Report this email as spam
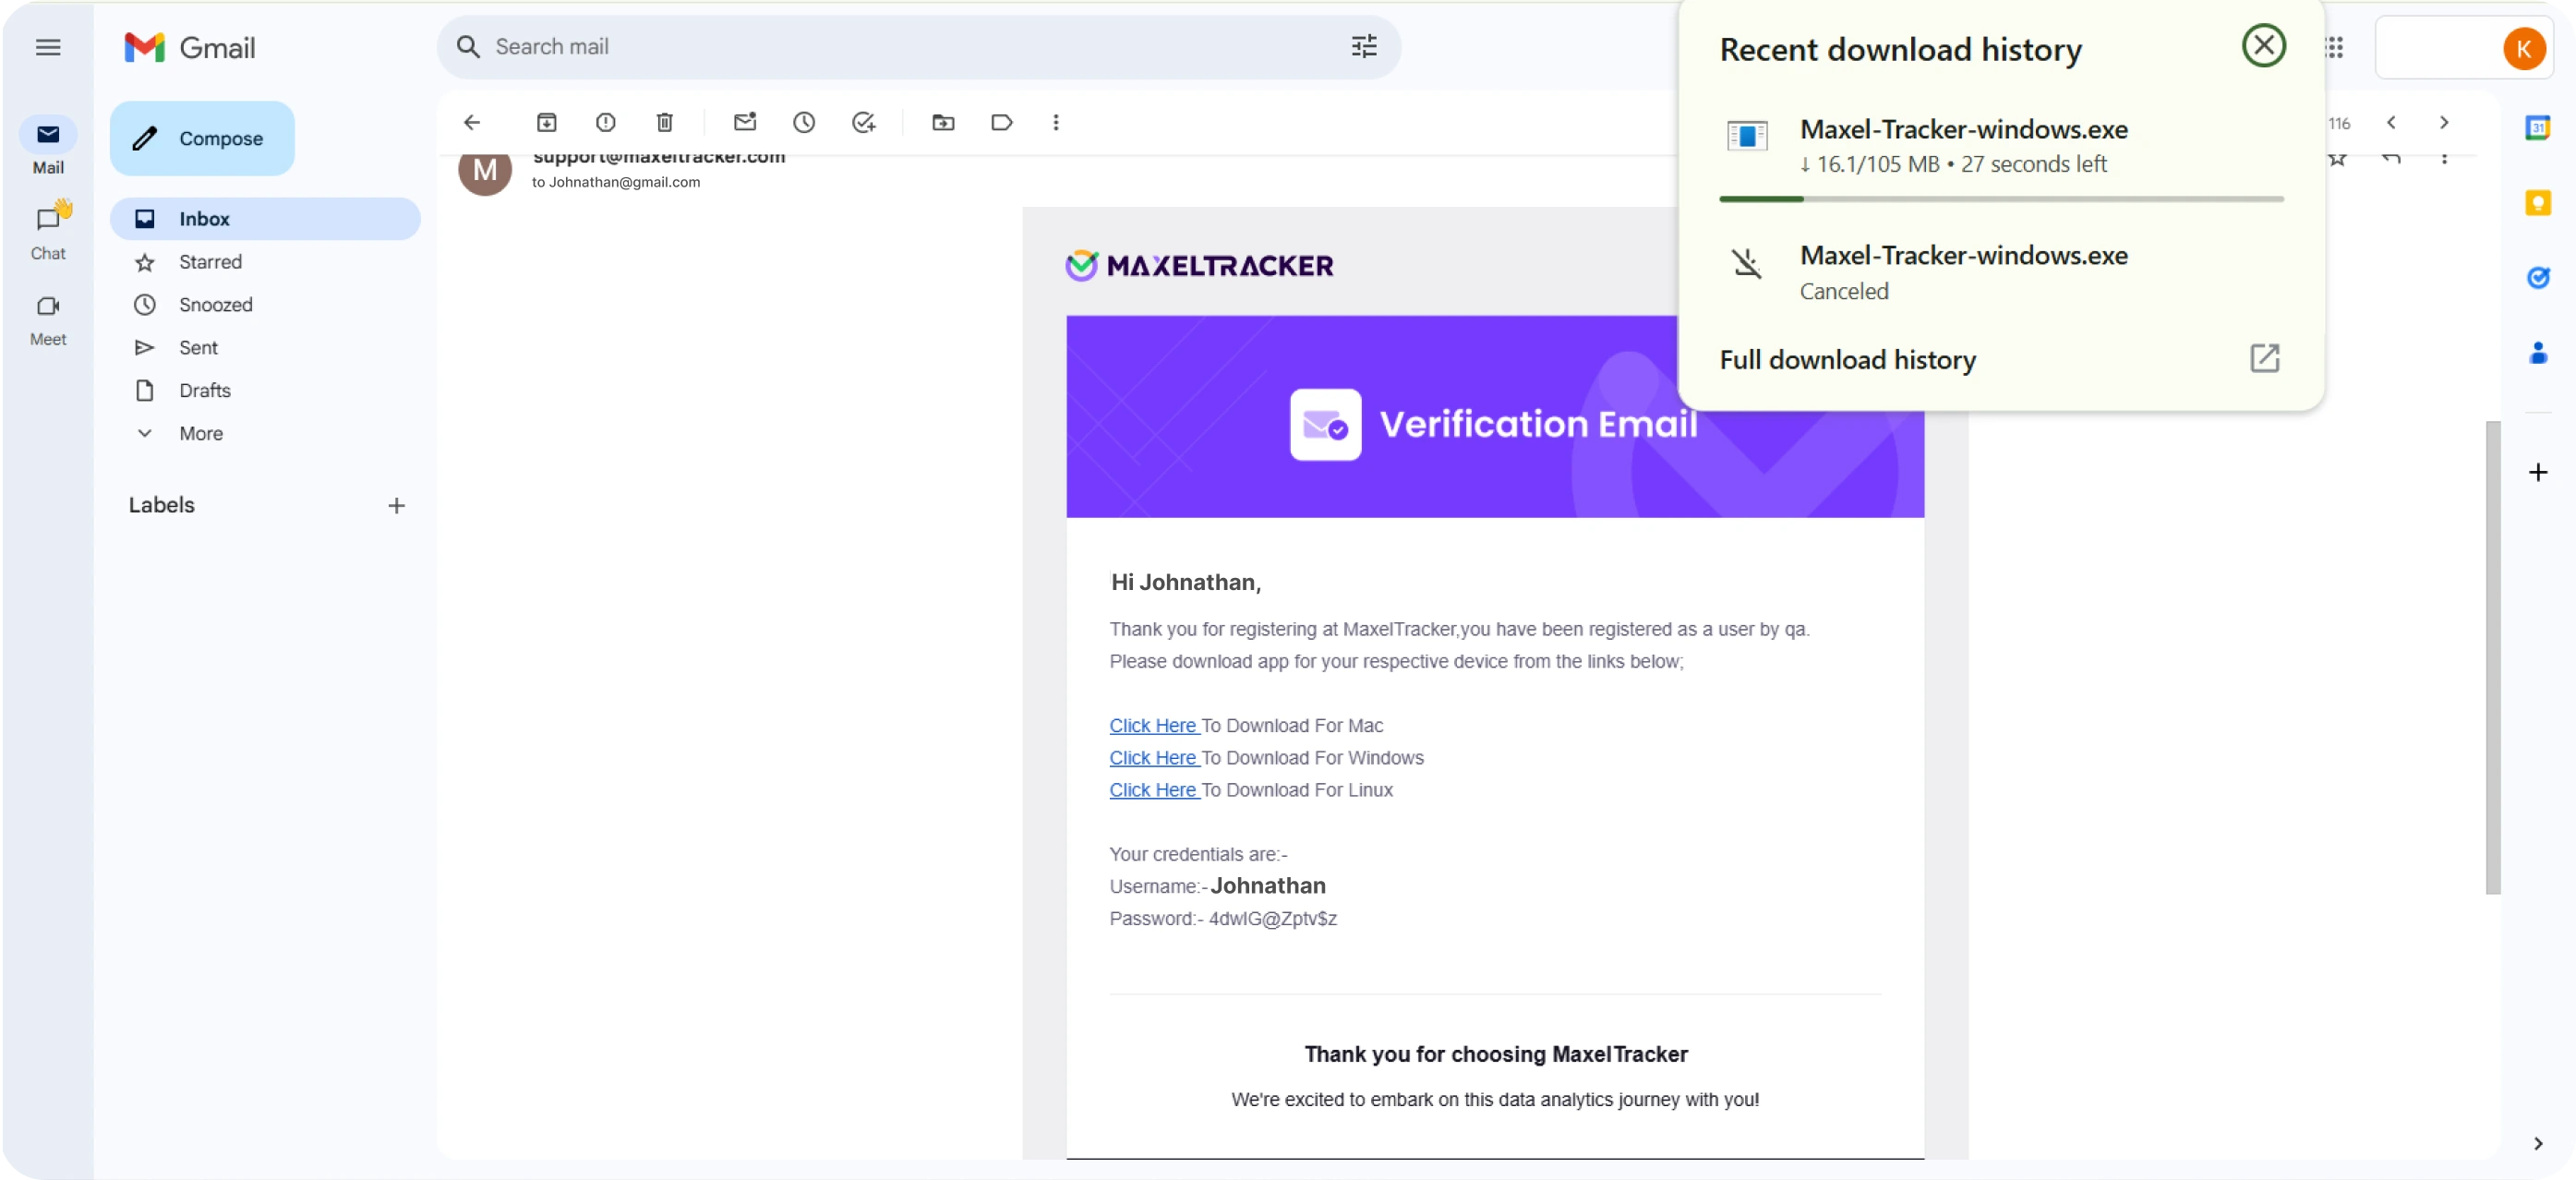The image size is (2576, 1180). tap(605, 122)
